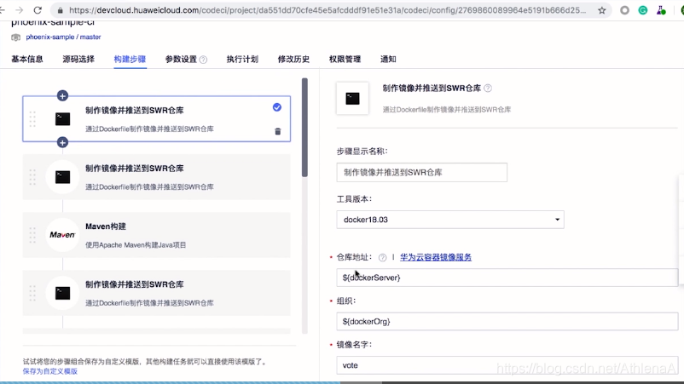Open the 修改历史 tab

pos(293,60)
